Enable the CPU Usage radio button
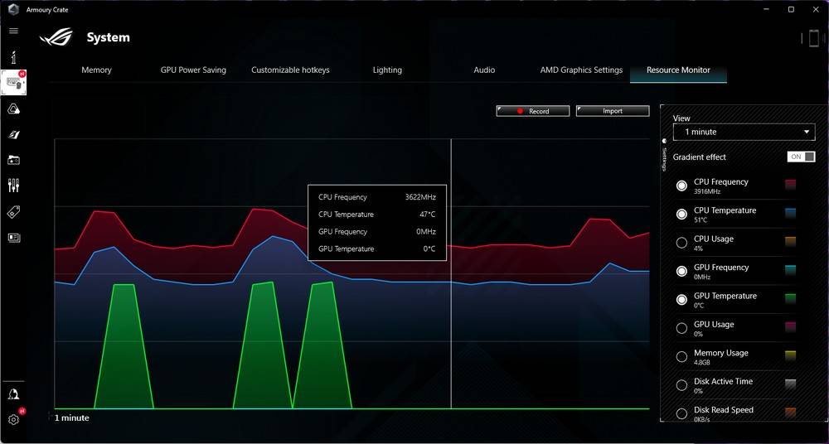This screenshot has width=829, height=444. 682,243
